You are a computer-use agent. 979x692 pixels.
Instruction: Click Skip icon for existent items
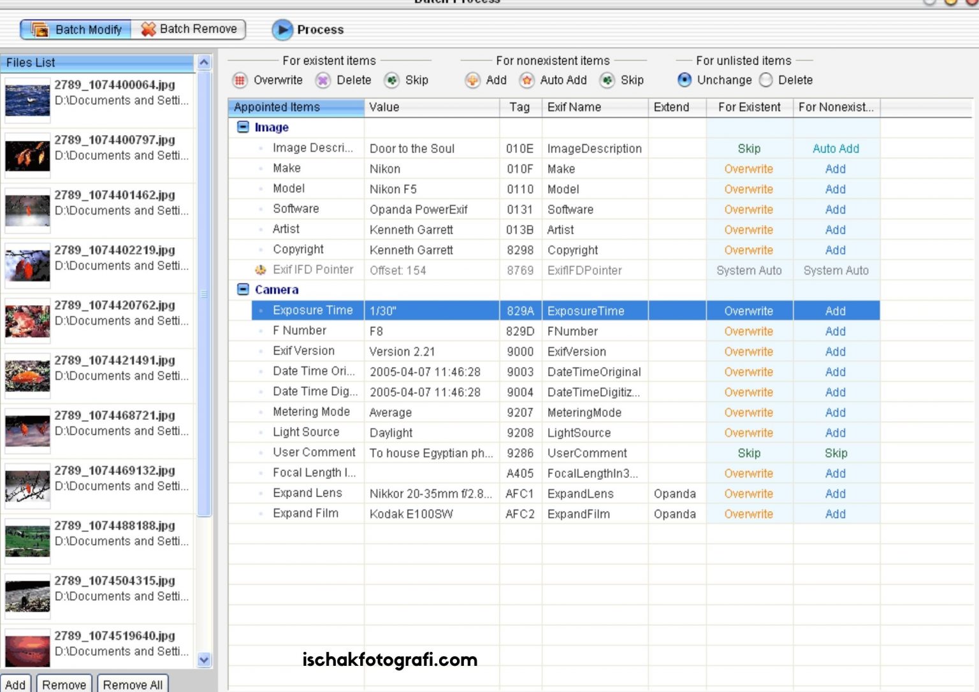pos(392,80)
